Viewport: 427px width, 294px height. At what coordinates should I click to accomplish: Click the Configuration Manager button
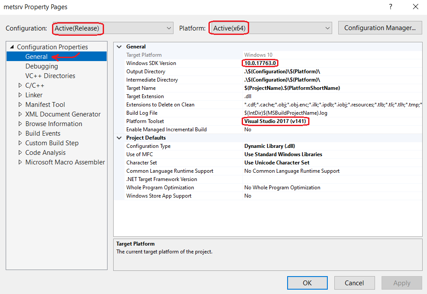tap(380, 28)
